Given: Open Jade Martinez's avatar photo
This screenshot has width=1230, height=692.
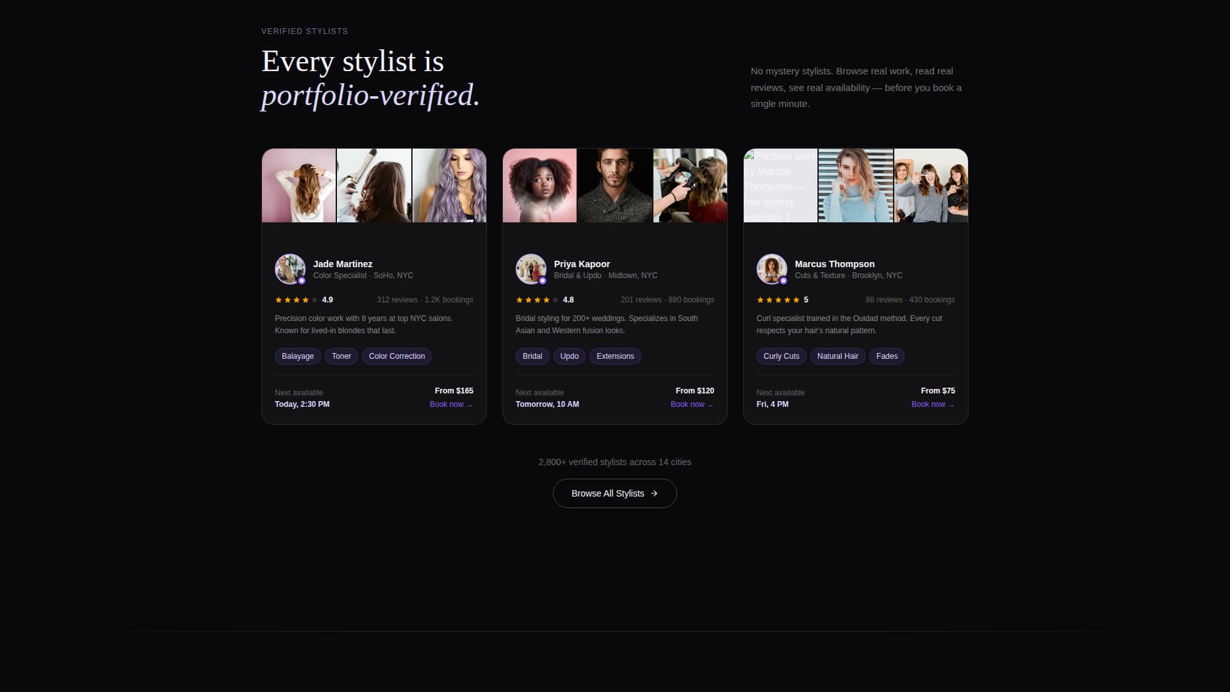Looking at the screenshot, I should point(290,269).
